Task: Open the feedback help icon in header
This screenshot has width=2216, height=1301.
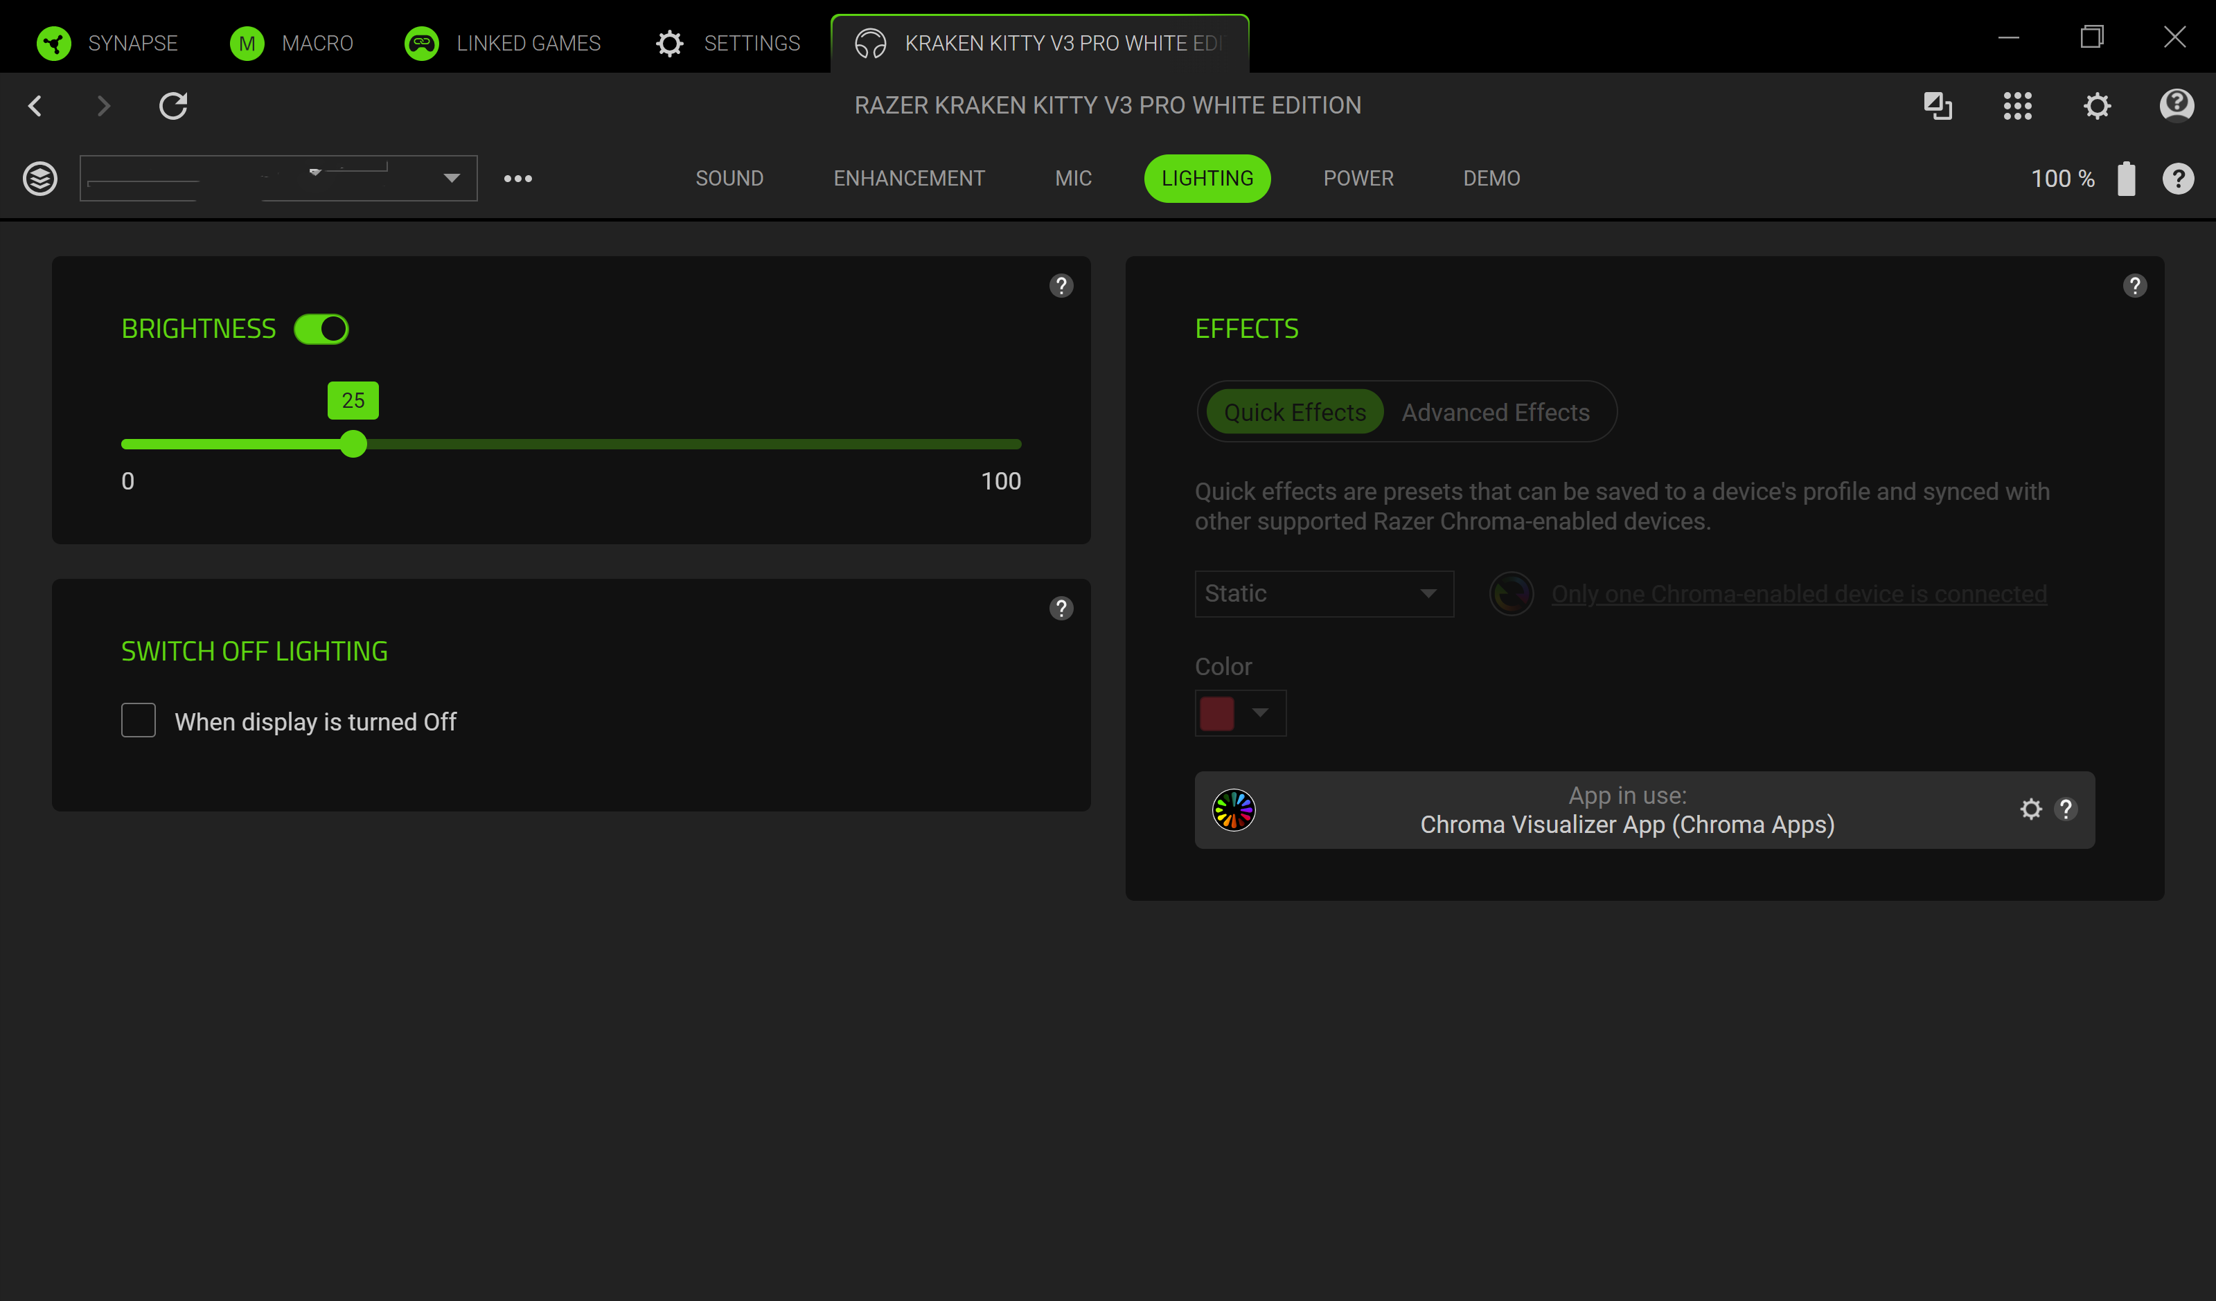Action: tap(2177, 105)
